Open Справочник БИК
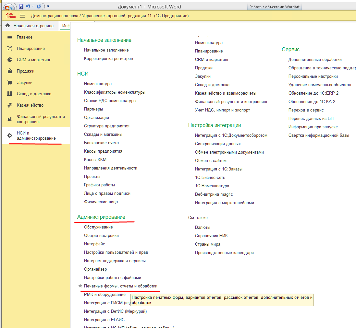The width and height of the screenshot is (356, 328). [x=211, y=236]
